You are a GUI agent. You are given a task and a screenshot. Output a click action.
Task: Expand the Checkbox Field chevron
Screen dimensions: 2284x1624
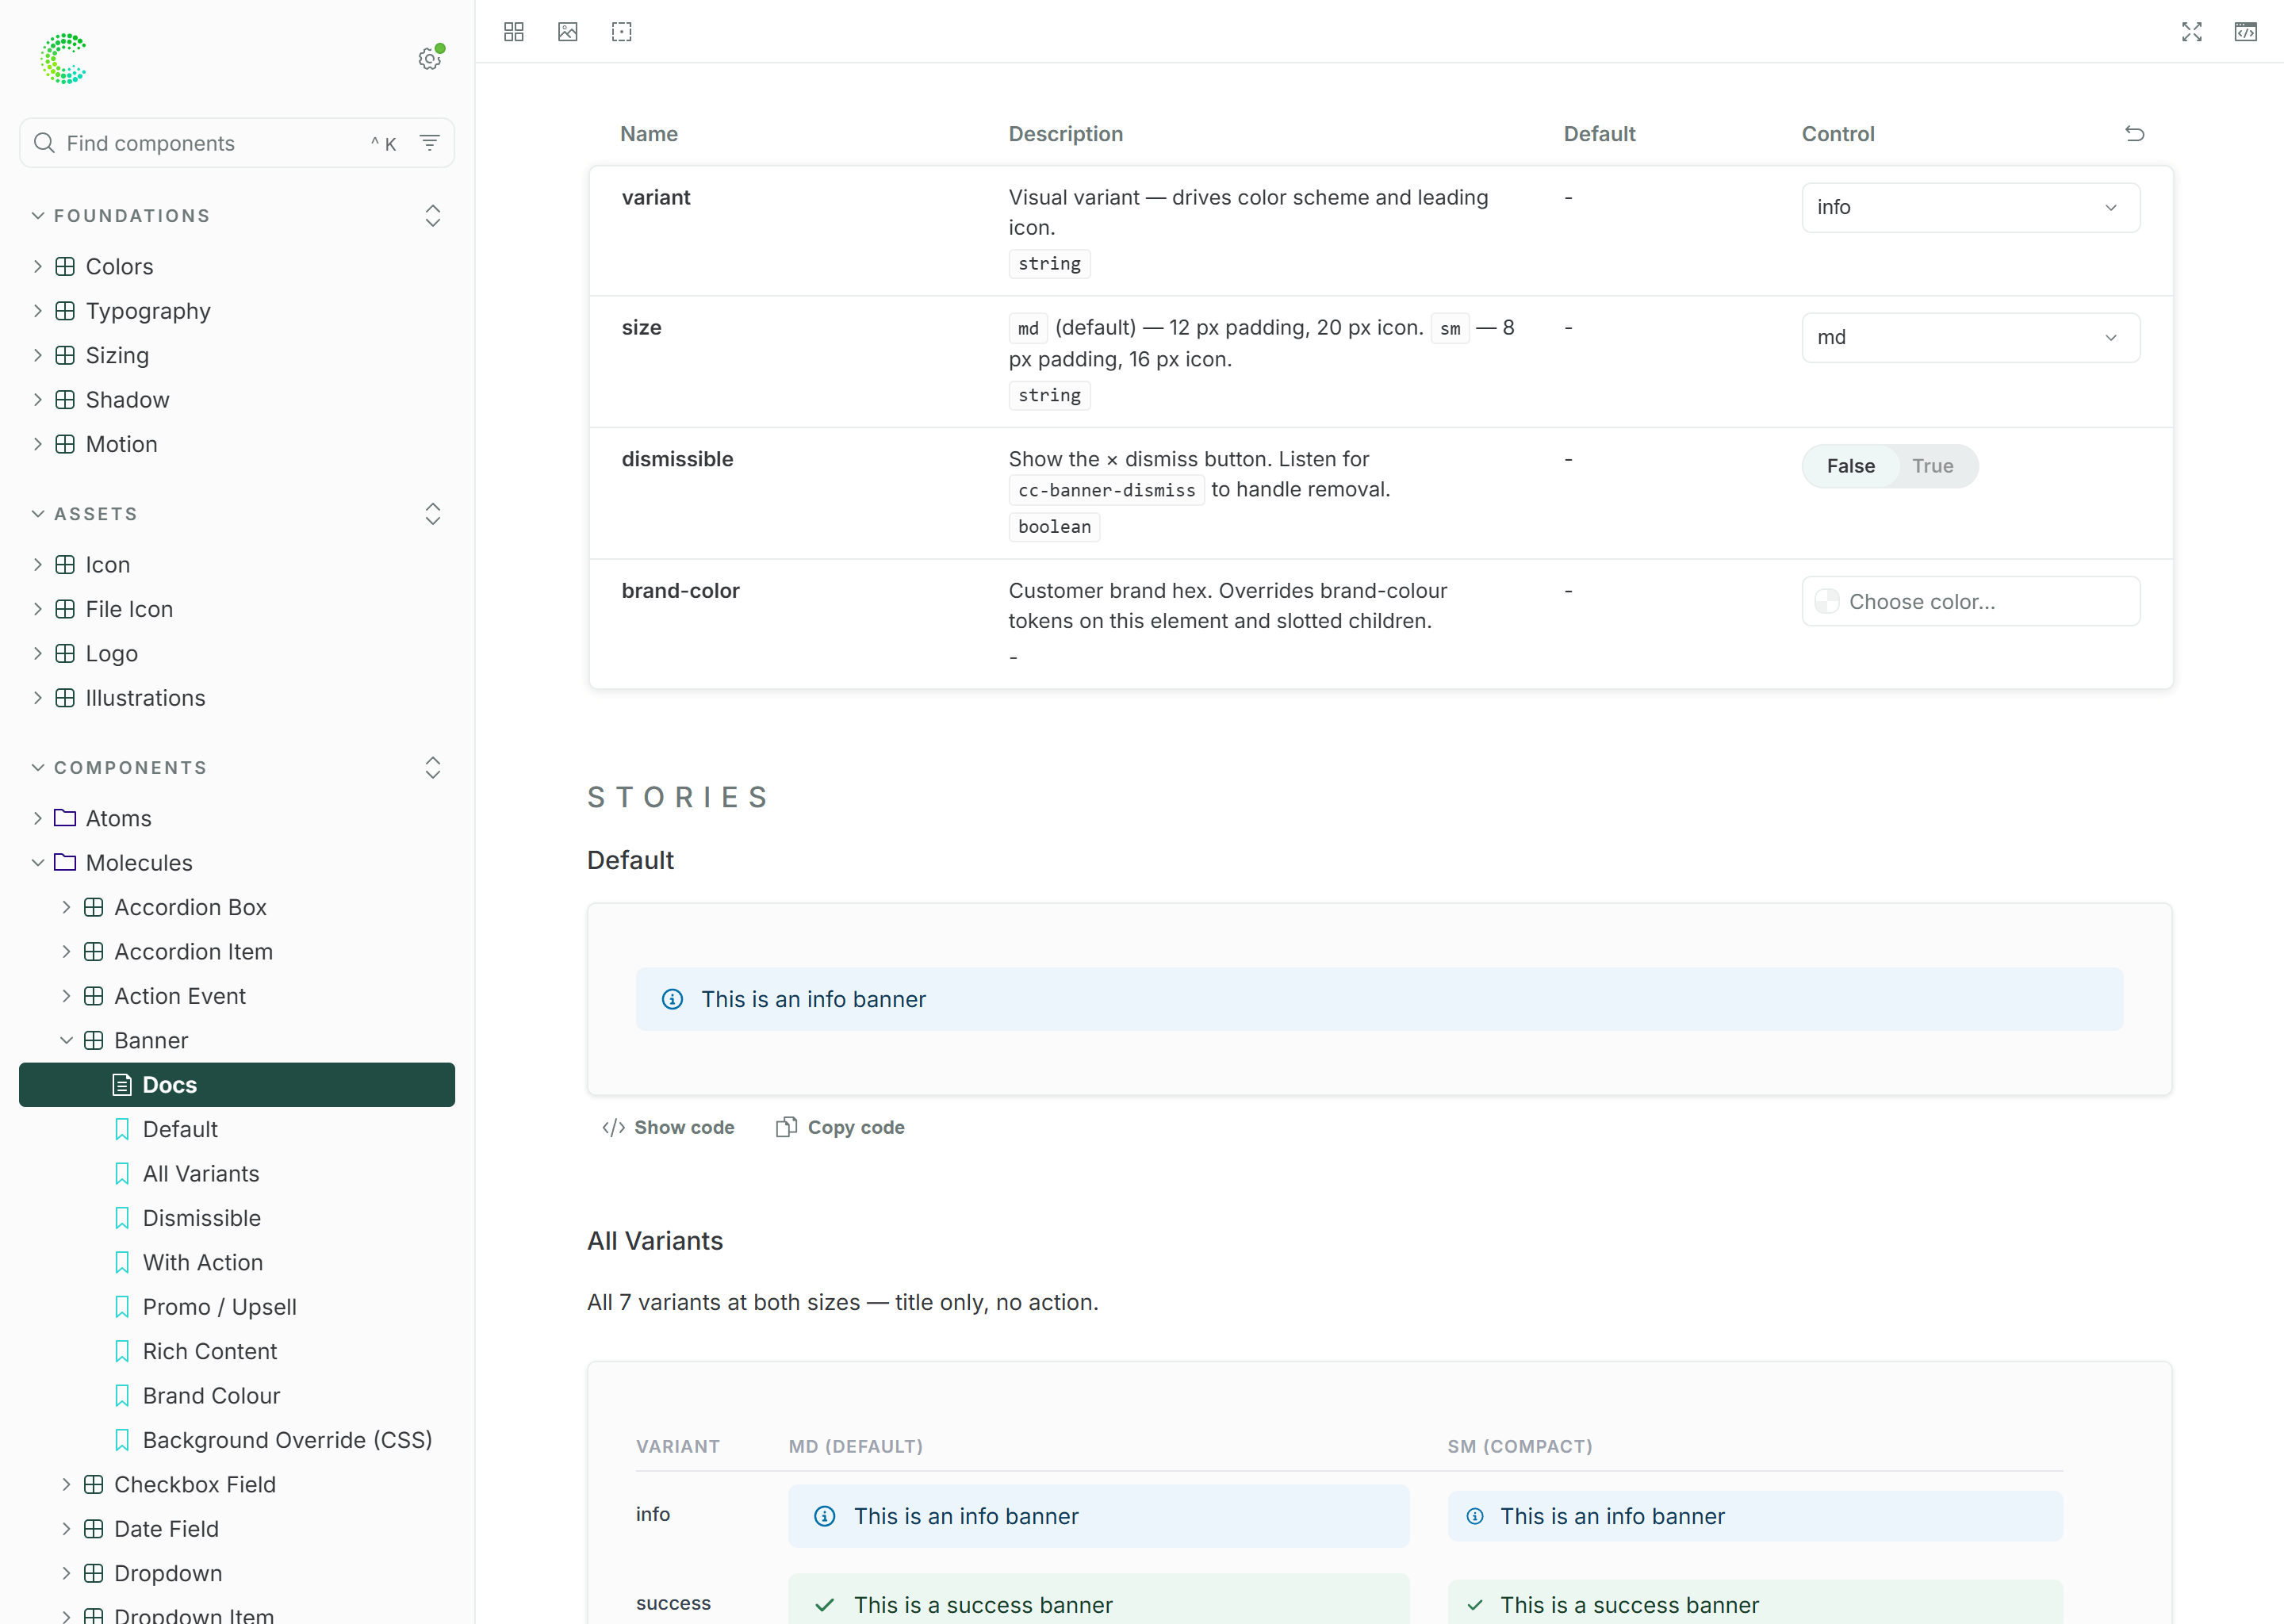click(x=66, y=1485)
